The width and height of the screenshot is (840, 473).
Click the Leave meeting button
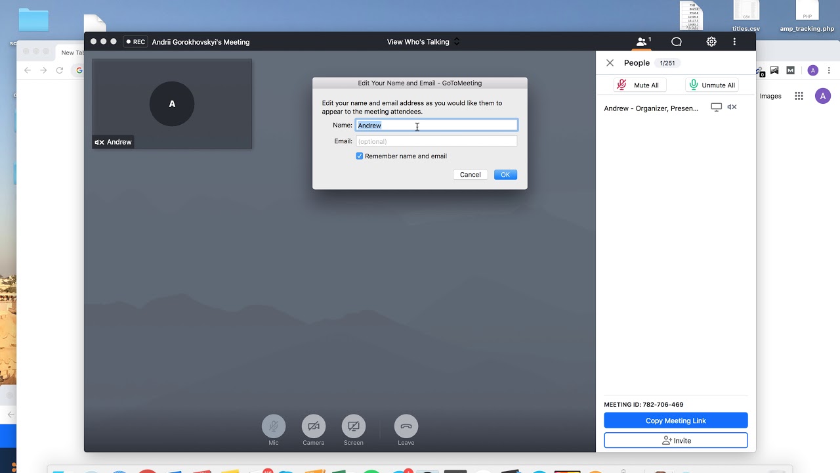[406, 426]
